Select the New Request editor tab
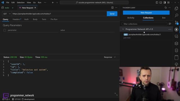Viewport: 180px width, 101px height. click(28, 8)
